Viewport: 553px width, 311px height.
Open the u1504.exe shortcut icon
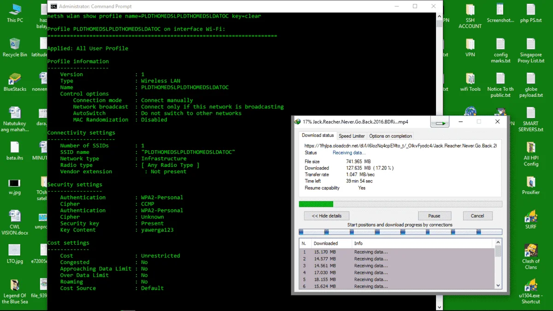531,292
